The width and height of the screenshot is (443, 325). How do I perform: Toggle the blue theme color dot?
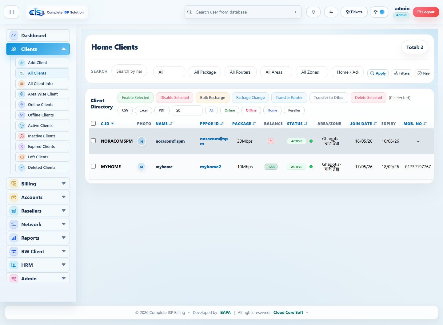click(x=382, y=12)
